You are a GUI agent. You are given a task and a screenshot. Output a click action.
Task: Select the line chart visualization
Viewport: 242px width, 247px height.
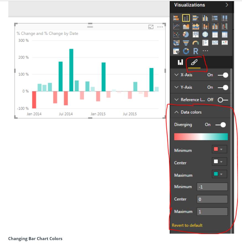point(176,26)
